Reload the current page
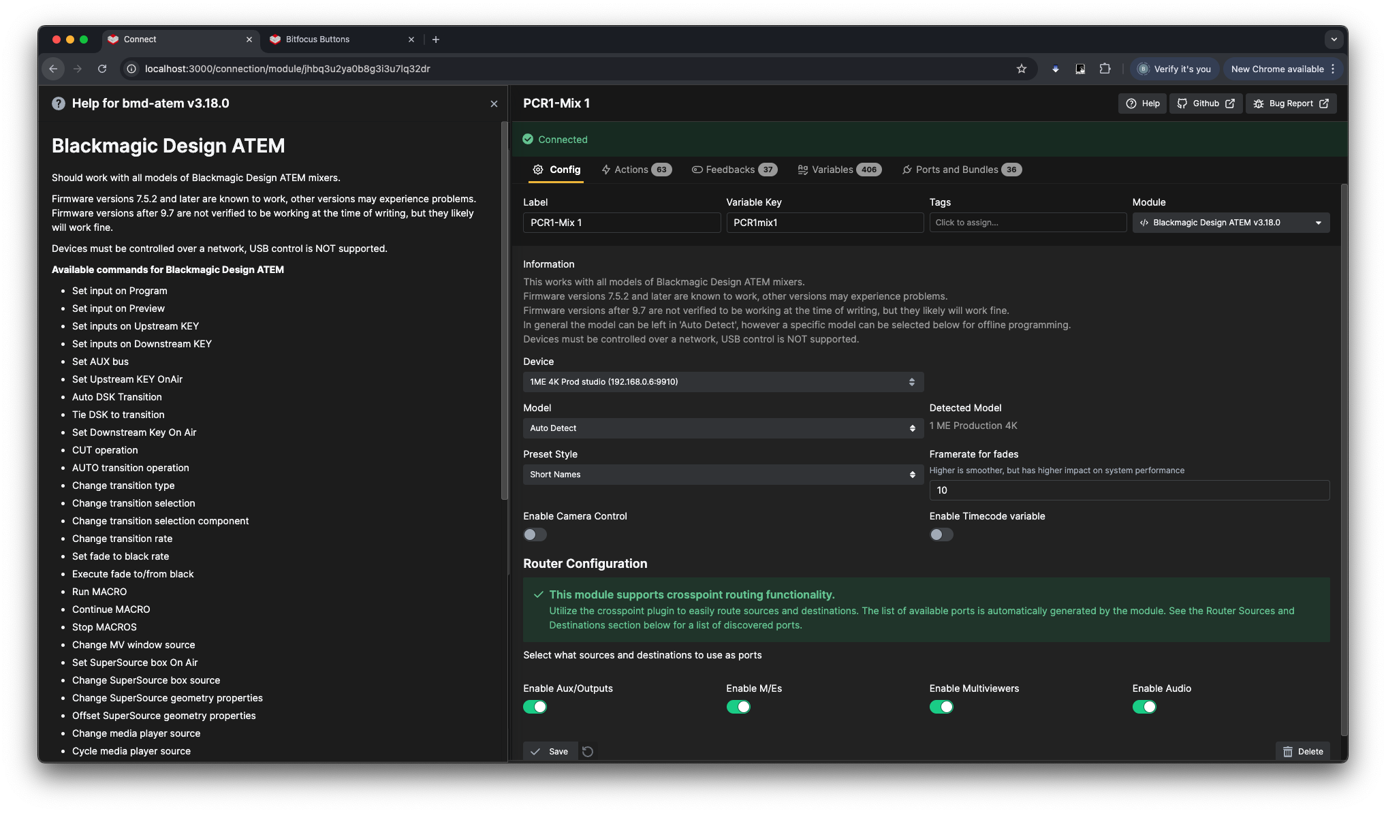 [102, 69]
